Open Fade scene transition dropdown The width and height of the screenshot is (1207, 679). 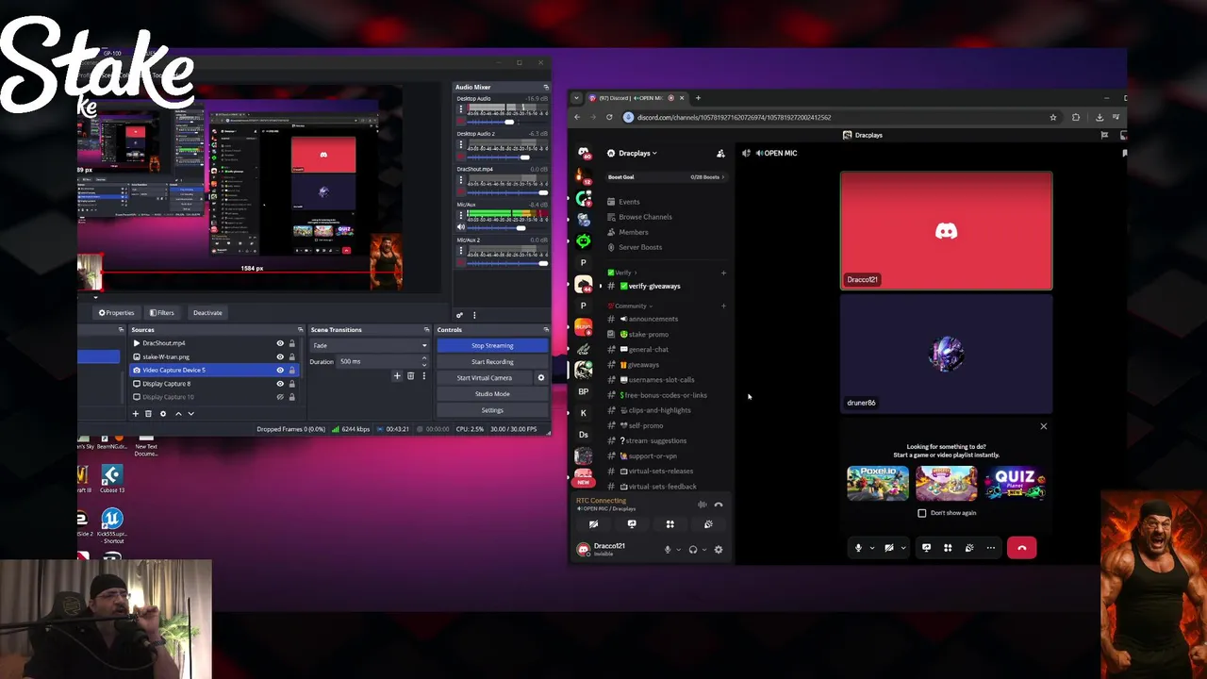tap(370, 345)
